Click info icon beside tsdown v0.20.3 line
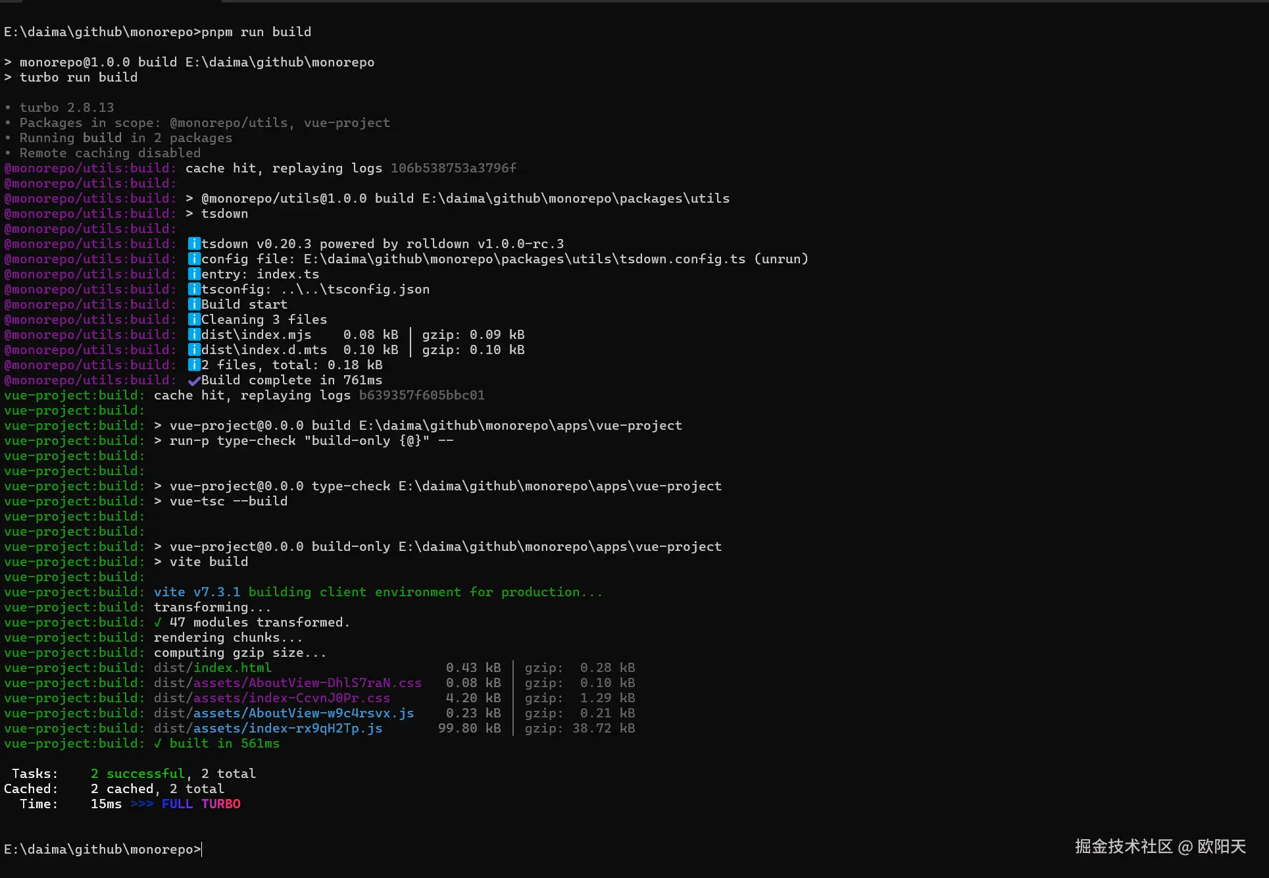 194,244
